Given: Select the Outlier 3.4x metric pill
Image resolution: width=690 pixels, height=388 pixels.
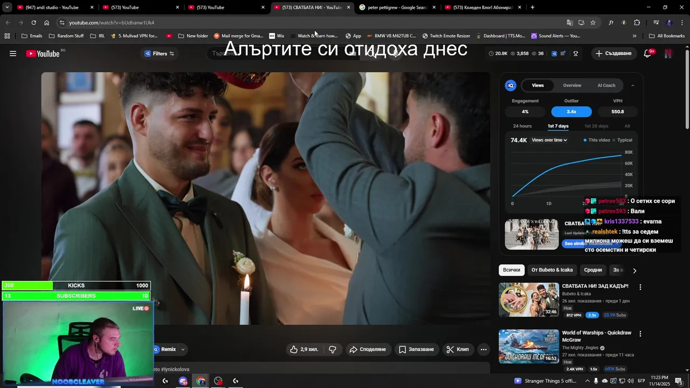Looking at the screenshot, I should click(571, 112).
